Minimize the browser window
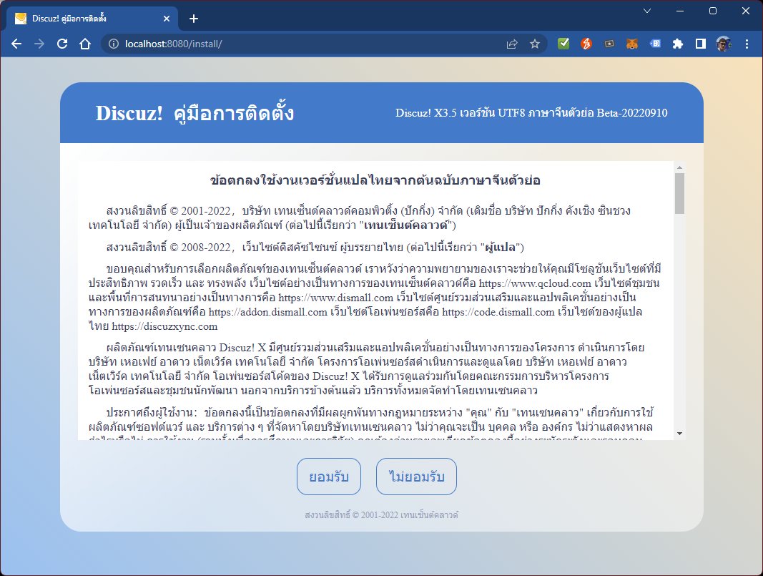763x576 pixels. [680, 11]
